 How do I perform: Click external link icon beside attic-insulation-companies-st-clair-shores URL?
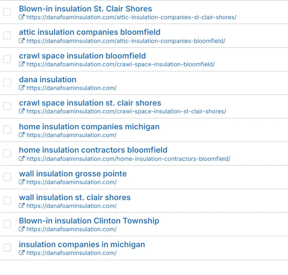22,18
